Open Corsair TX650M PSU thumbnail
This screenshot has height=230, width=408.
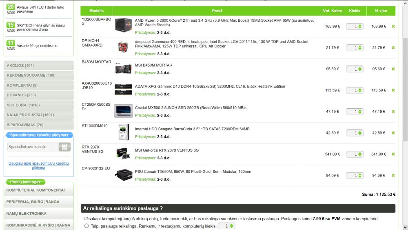coord(123,175)
